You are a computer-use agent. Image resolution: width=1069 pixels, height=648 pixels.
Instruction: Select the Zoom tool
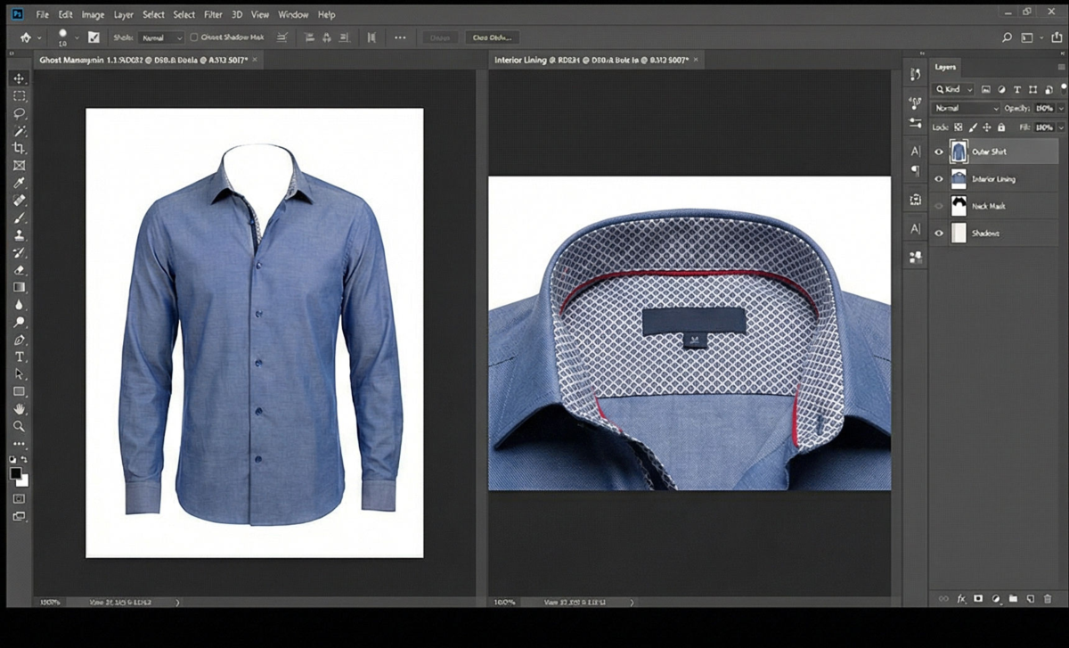(x=20, y=426)
